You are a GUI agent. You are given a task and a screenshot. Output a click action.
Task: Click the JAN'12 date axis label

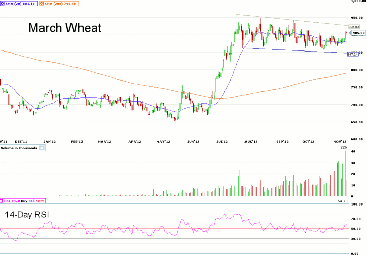pos(50,142)
